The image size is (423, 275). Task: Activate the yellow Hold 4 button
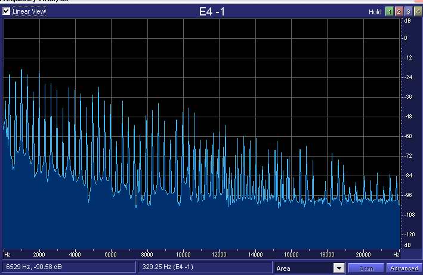pos(417,11)
